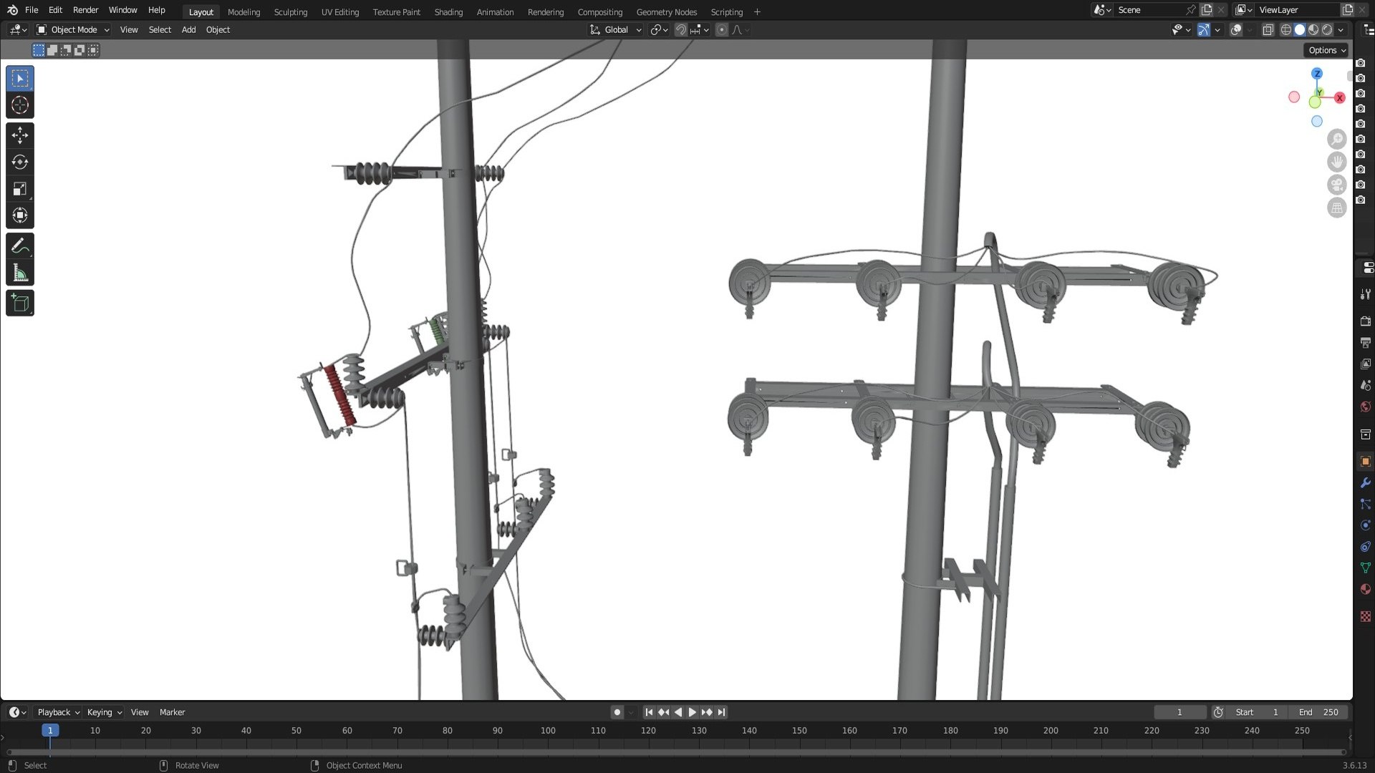Screen dimensions: 1375x773
Task: Open the Add menu
Action: (x=188, y=30)
